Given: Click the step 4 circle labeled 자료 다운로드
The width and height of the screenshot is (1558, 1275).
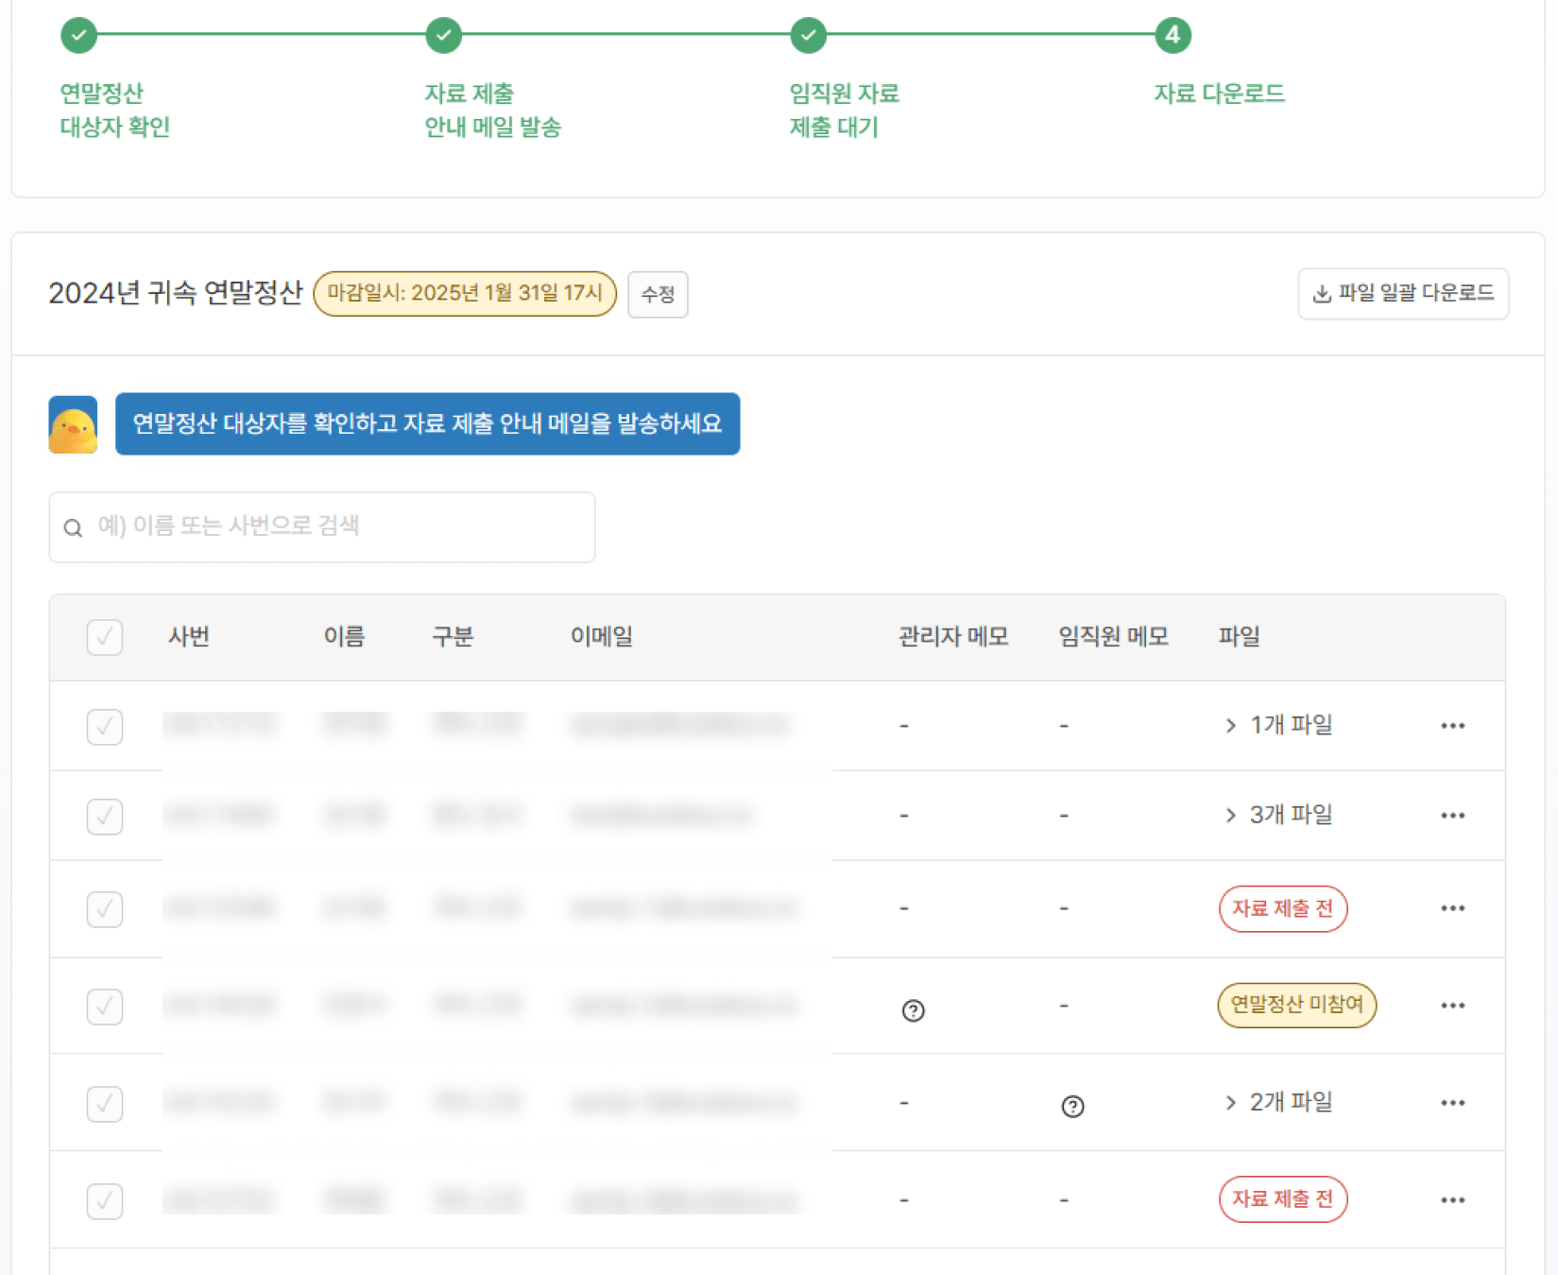Looking at the screenshot, I should [x=1173, y=35].
